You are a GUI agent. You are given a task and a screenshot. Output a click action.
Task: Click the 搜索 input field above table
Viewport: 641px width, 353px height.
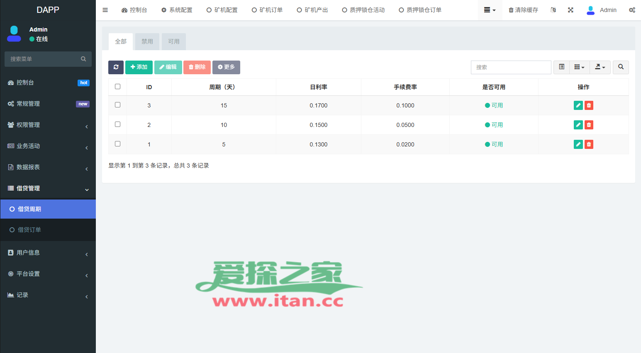point(511,67)
